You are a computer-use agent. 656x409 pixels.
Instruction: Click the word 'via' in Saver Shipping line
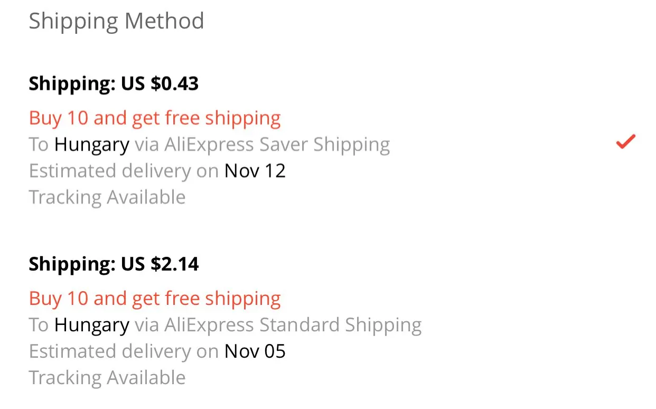pyautogui.click(x=146, y=144)
